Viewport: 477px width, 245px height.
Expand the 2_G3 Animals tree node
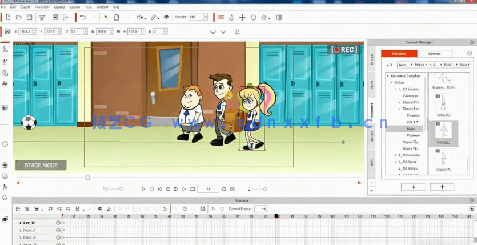point(395,155)
